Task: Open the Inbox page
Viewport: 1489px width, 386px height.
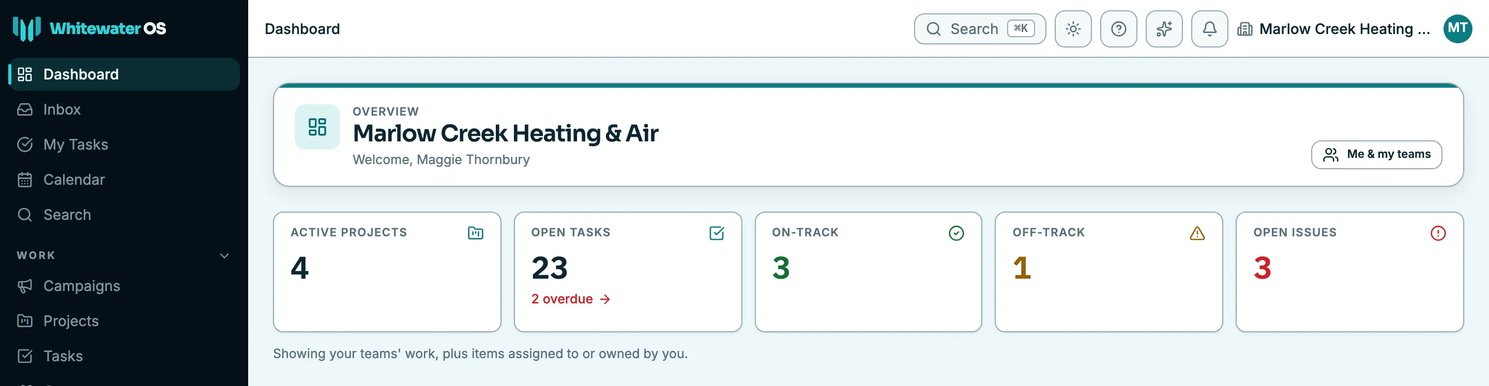Action: point(124,109)
